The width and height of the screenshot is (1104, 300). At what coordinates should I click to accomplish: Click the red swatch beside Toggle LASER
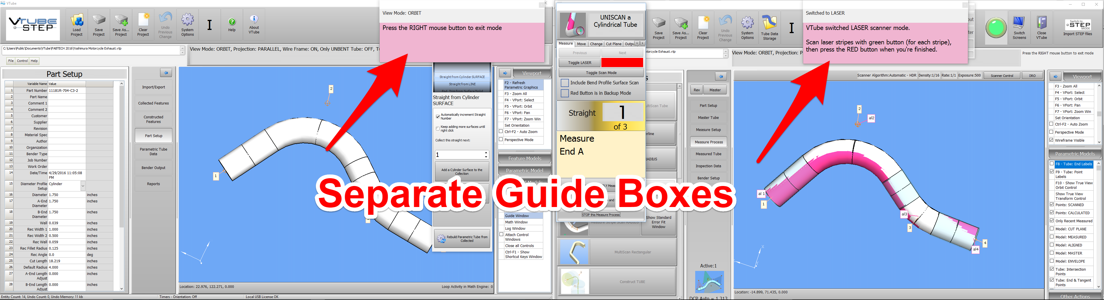click(622, 62)
